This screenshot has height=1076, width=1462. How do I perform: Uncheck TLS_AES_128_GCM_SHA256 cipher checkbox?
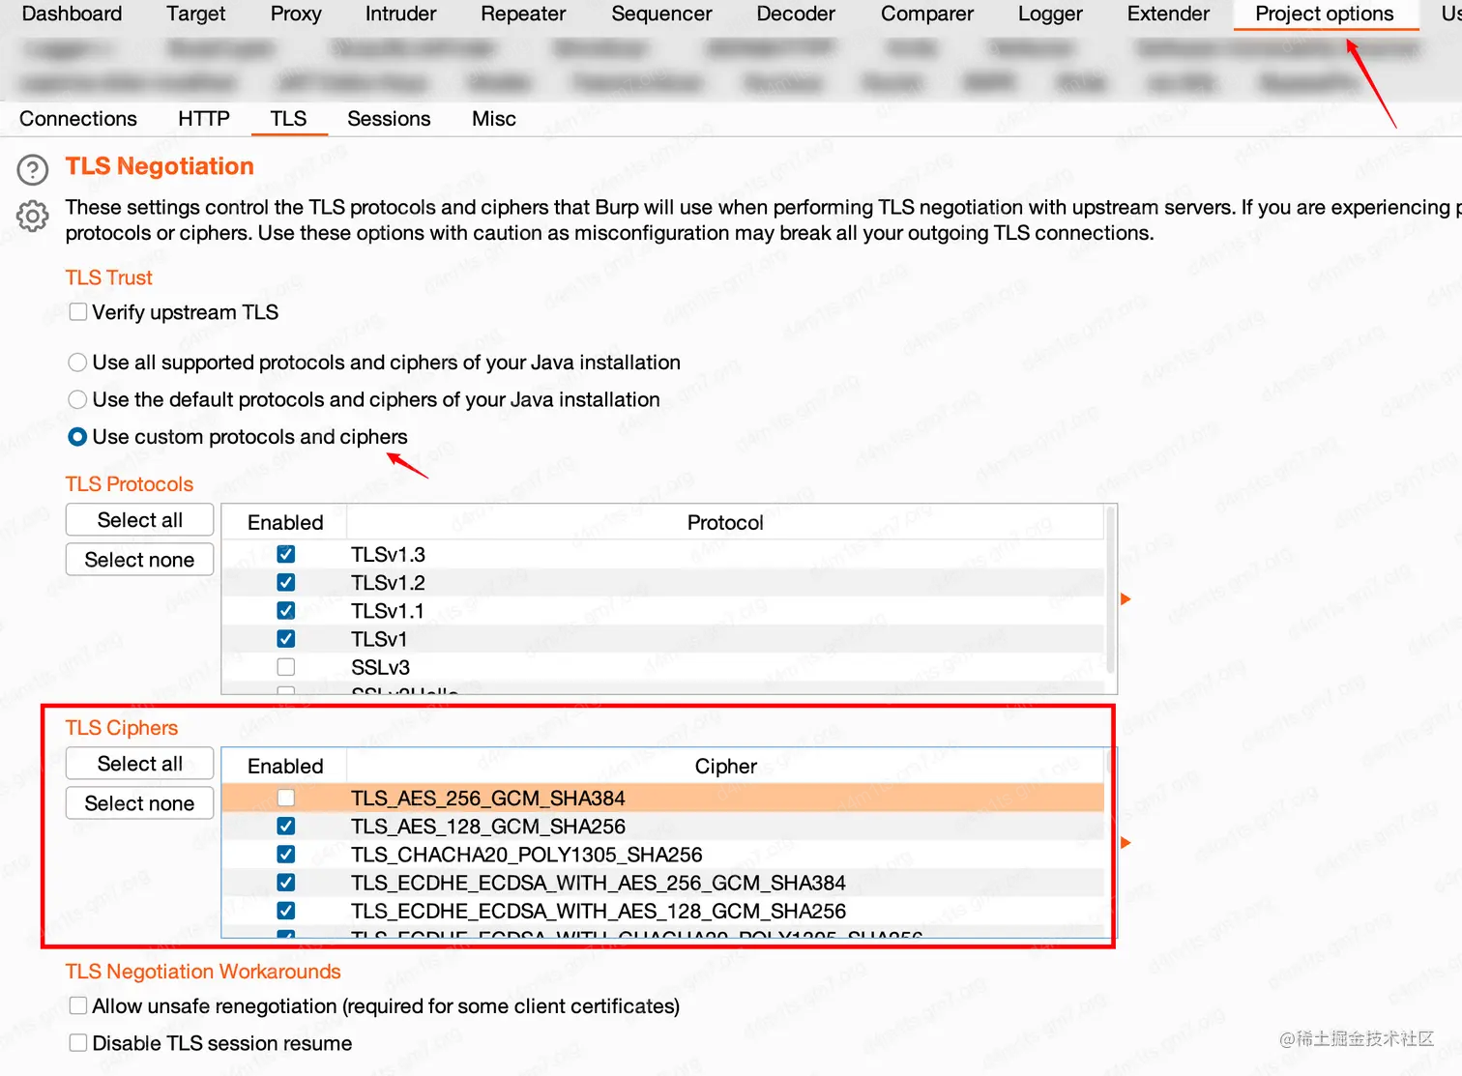point(285,826)
